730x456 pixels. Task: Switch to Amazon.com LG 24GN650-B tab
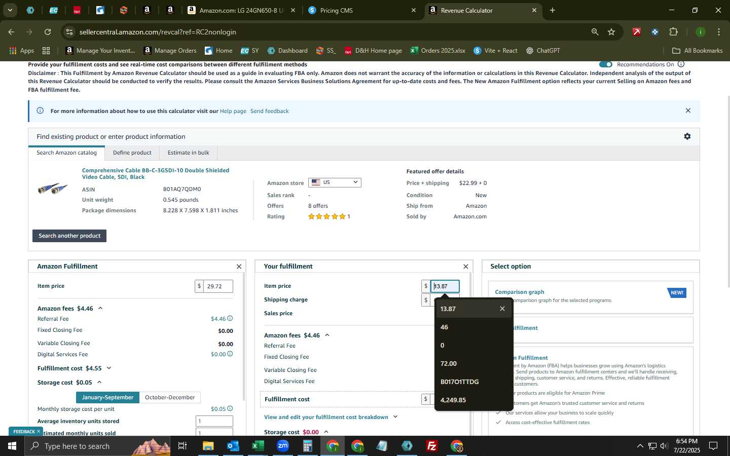(241, 10)
